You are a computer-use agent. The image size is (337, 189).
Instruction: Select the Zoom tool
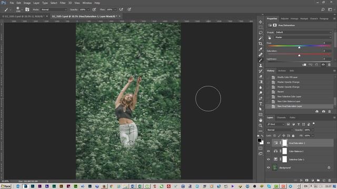pos(261,125)
